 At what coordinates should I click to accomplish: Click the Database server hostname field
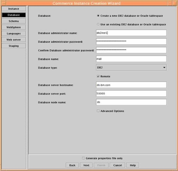131,85
